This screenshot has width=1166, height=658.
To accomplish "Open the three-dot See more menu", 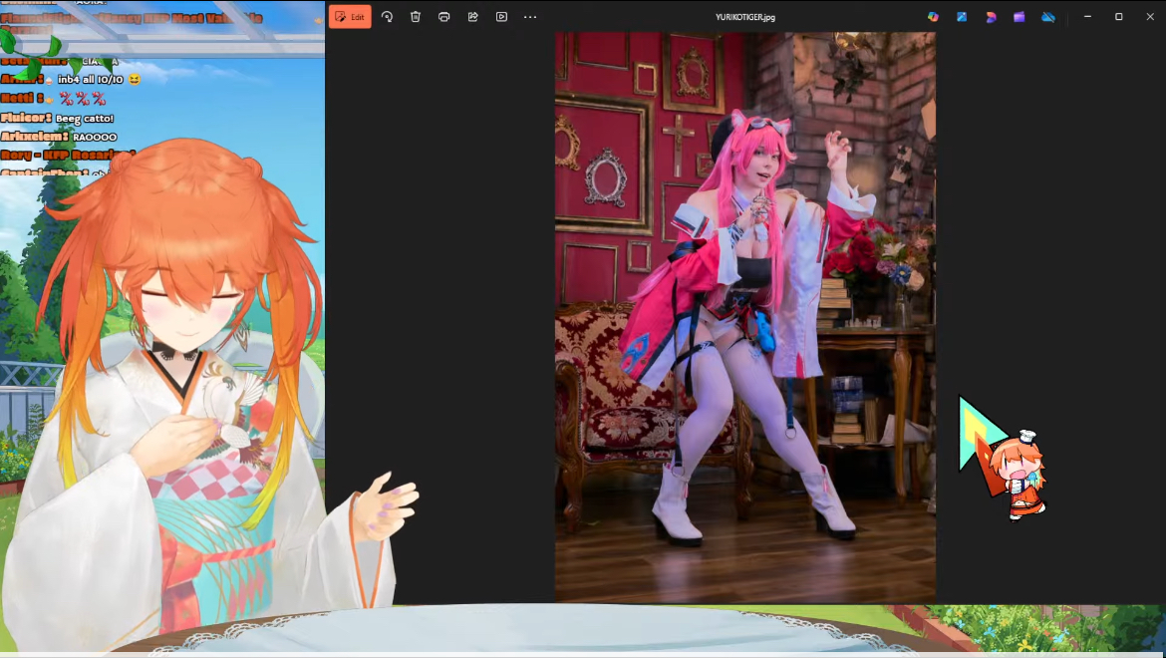I will tap(530, 16).
